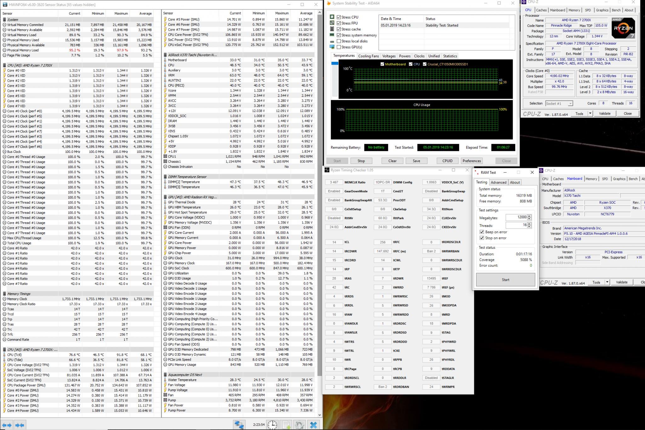
Task: Toggle Crucial_CT1050MX300SSD1 graph checkbox
Action: point(425,64)
